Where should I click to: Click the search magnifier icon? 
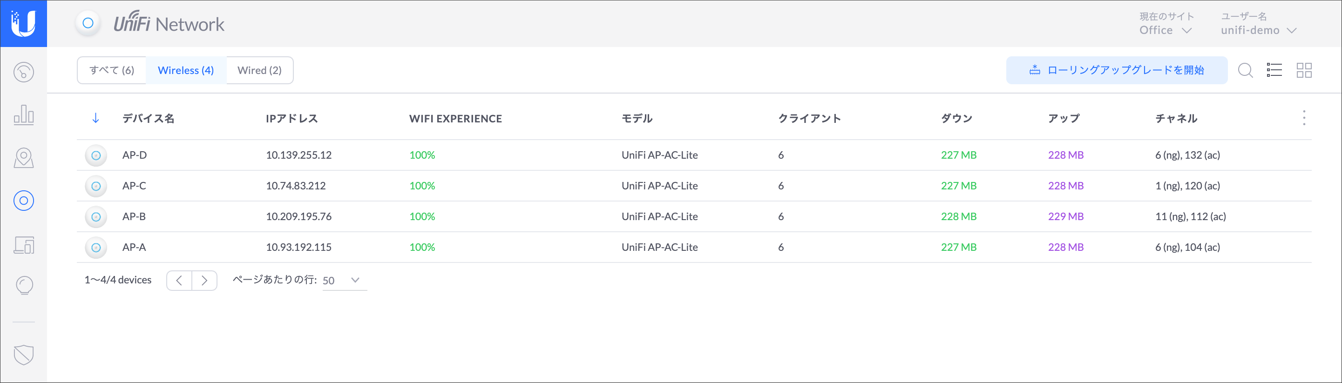tap(1245, 70)
